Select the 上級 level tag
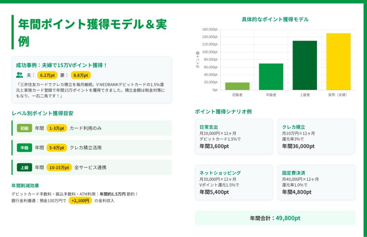The height and width of the screenshot is (237, 367). 24,167
